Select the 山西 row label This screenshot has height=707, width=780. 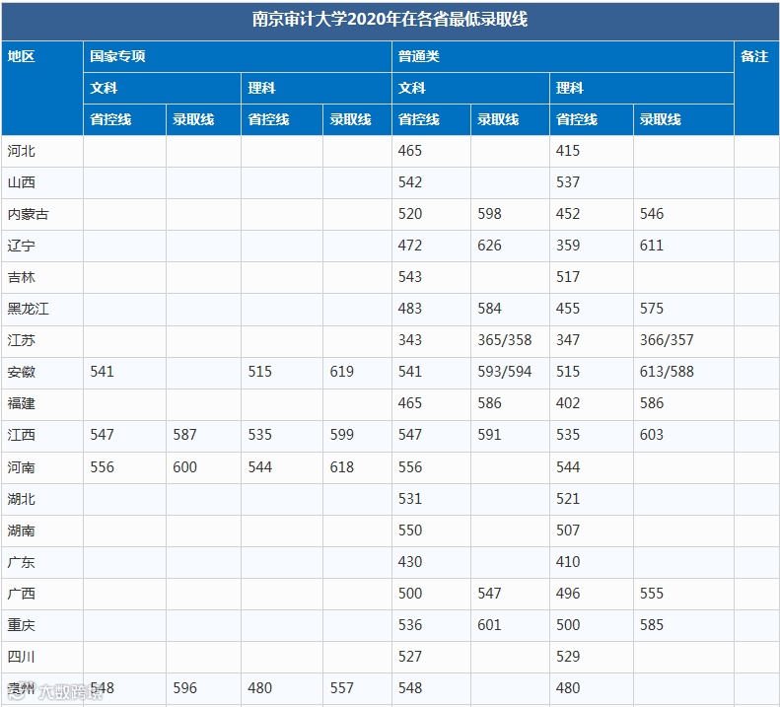click(x=22, y=182)
